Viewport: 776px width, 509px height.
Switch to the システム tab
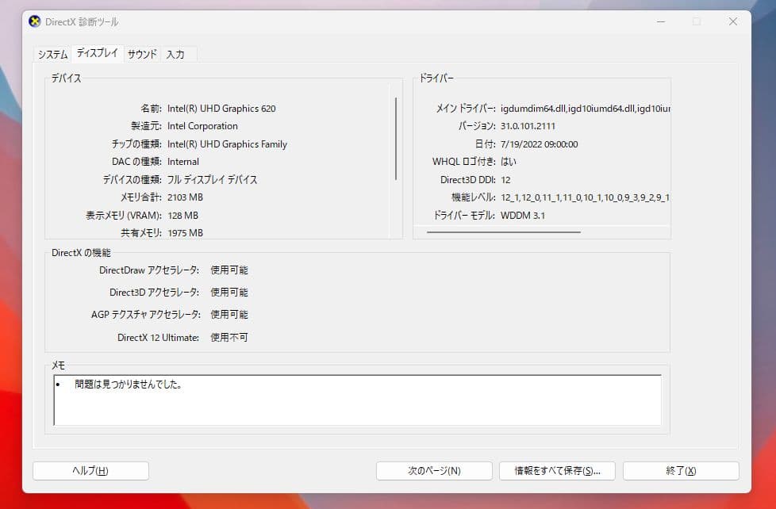point(51,54)
